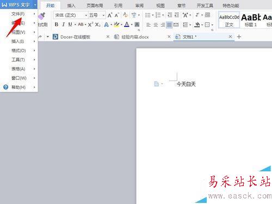Switch to the 开发工具 ribbon tab

[205, 5]
